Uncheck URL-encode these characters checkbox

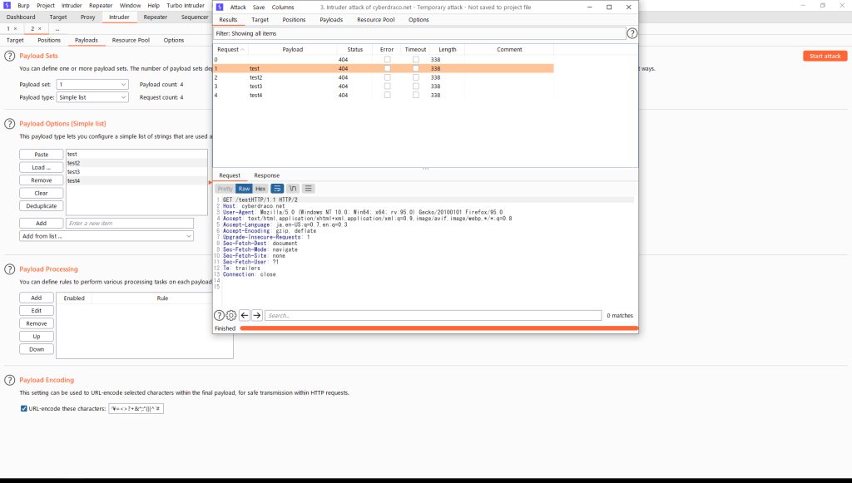click(23, 409)
